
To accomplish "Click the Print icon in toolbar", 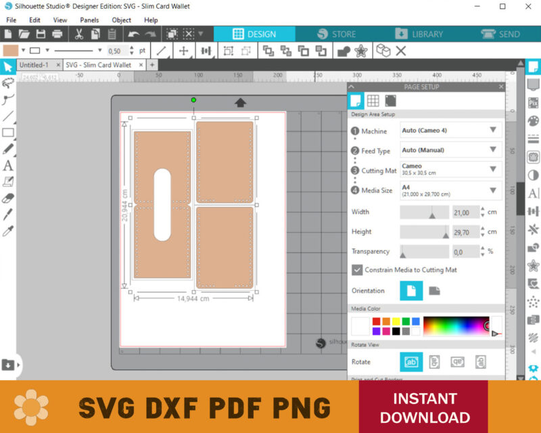I will tap(57, 34).
